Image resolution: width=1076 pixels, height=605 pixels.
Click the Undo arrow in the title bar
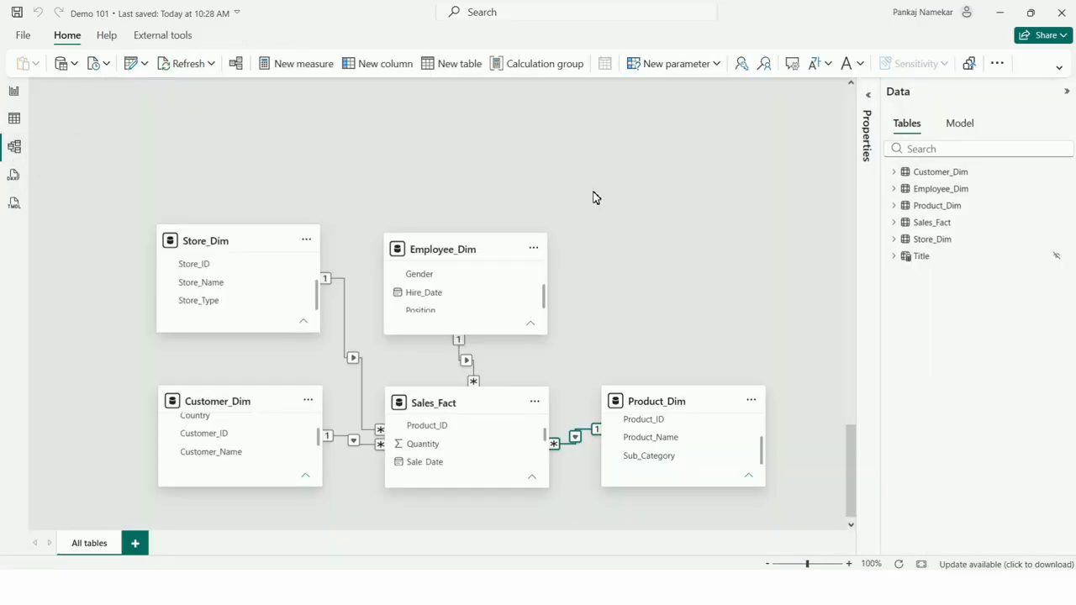pos(38,13)
